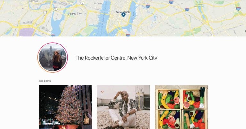This screenshot has width=246, height=129.
Task: Open the Christmas tree post thumbnail
Action: click(65, 107)
